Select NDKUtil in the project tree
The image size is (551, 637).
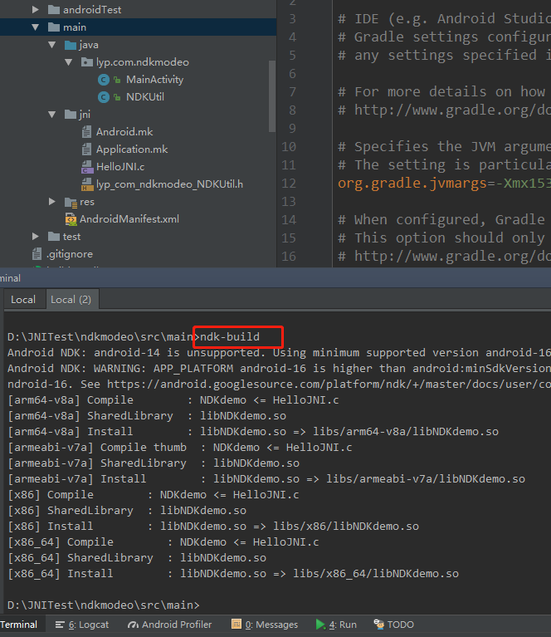point(145,97)
